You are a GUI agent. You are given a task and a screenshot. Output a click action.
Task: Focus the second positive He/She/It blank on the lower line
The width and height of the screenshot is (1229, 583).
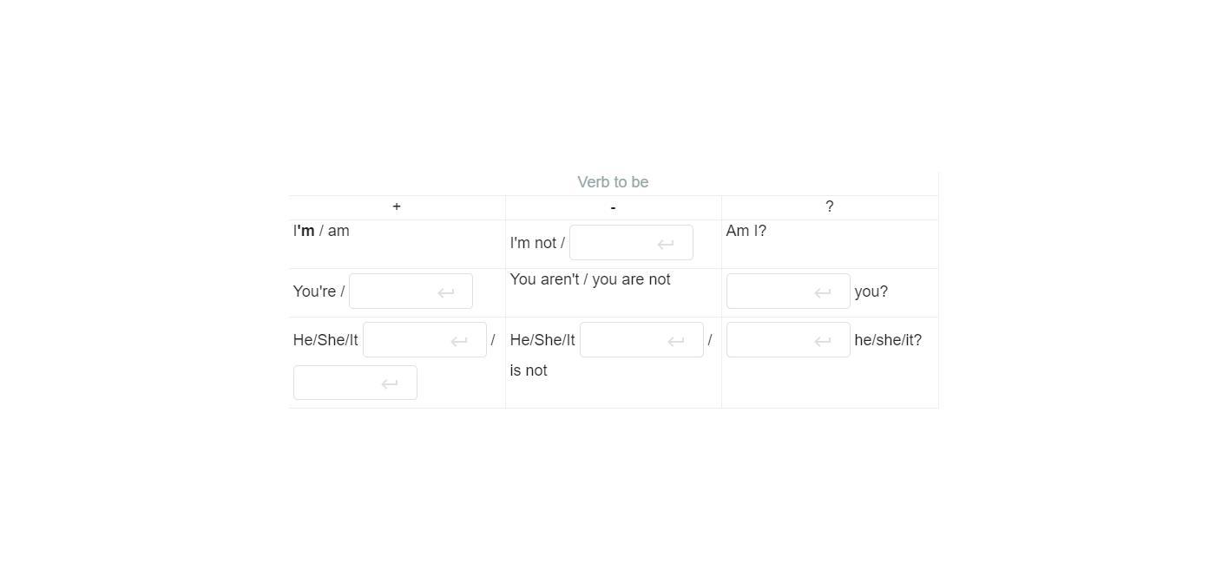pyautogui.click(x=338, y=383)
